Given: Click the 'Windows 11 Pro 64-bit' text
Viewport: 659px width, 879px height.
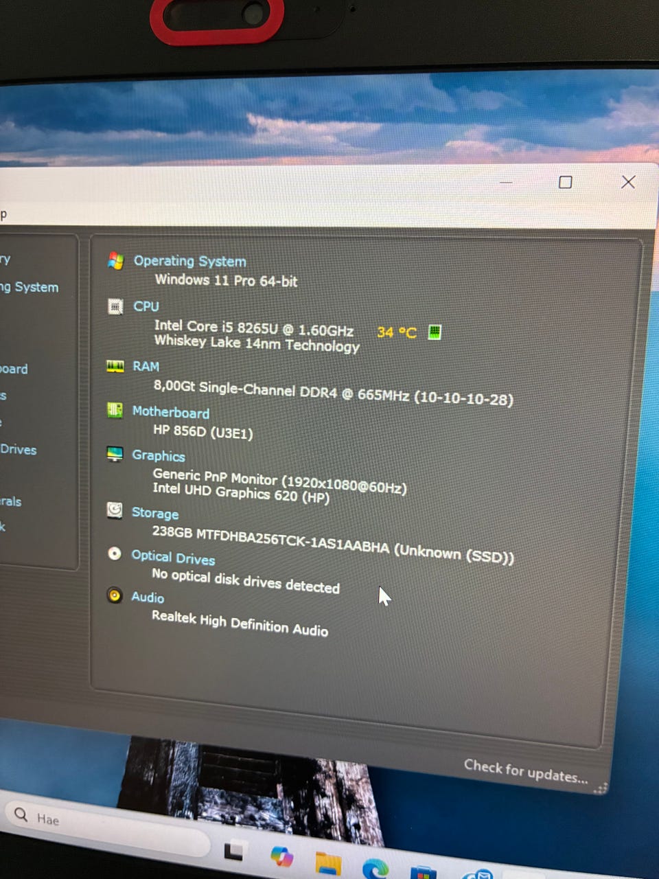Looking at the screenshot, I should (x=226, y=280).
